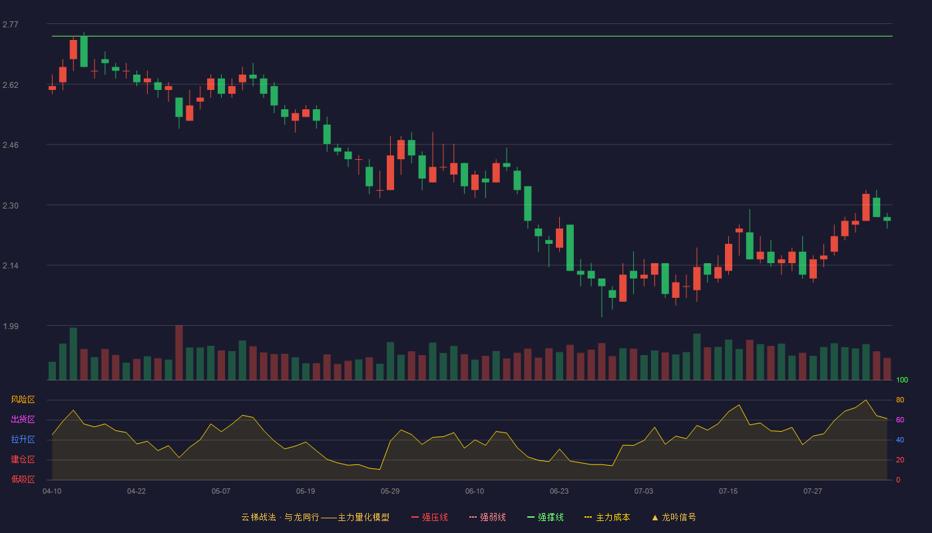932x533 pixels.
Task: Click the 04-10 date label
Action: point(52,491)
